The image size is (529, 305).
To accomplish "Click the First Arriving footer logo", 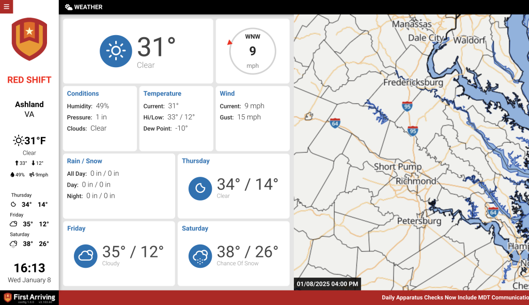I will pos(29,297).
